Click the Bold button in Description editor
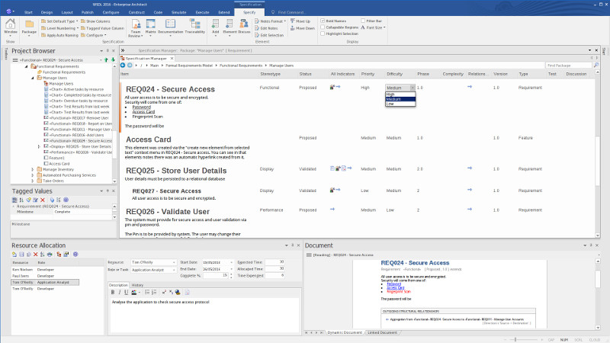610x343 pixels. [114, 292]
